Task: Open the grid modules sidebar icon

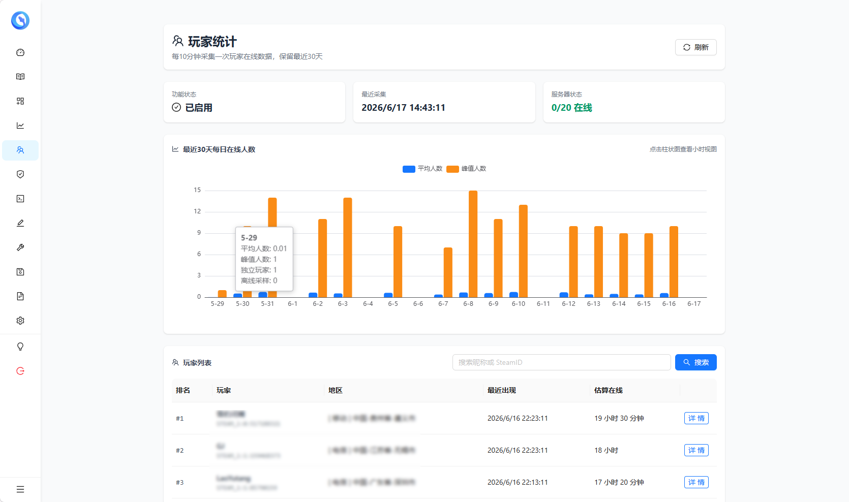Action: (x=20, y=101)
